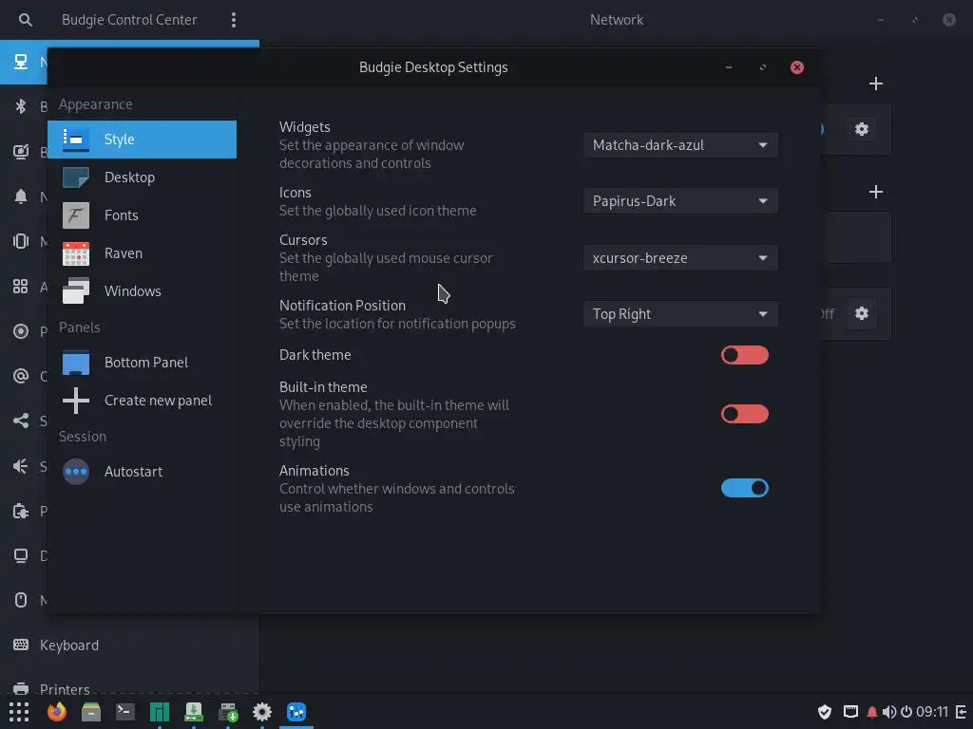Select Bluetooth icon in Control Center sidebar
Viewport: 973px width, 729px height.
coord(21,106)
